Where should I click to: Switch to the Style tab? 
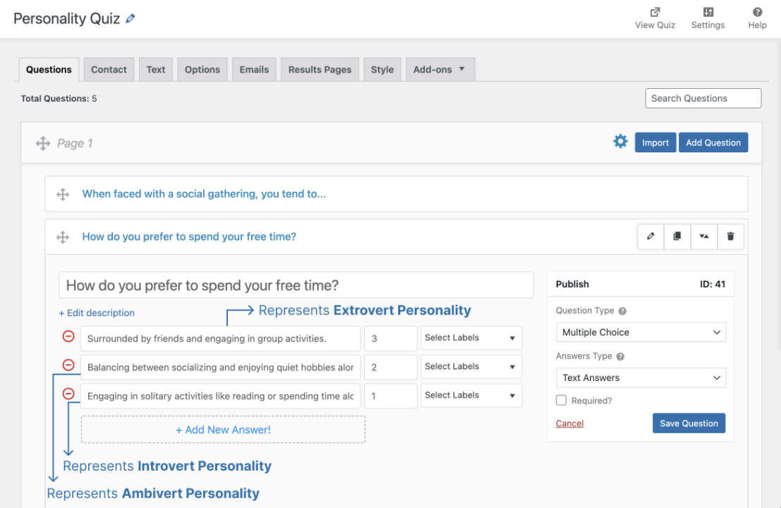tap(382, 69)
